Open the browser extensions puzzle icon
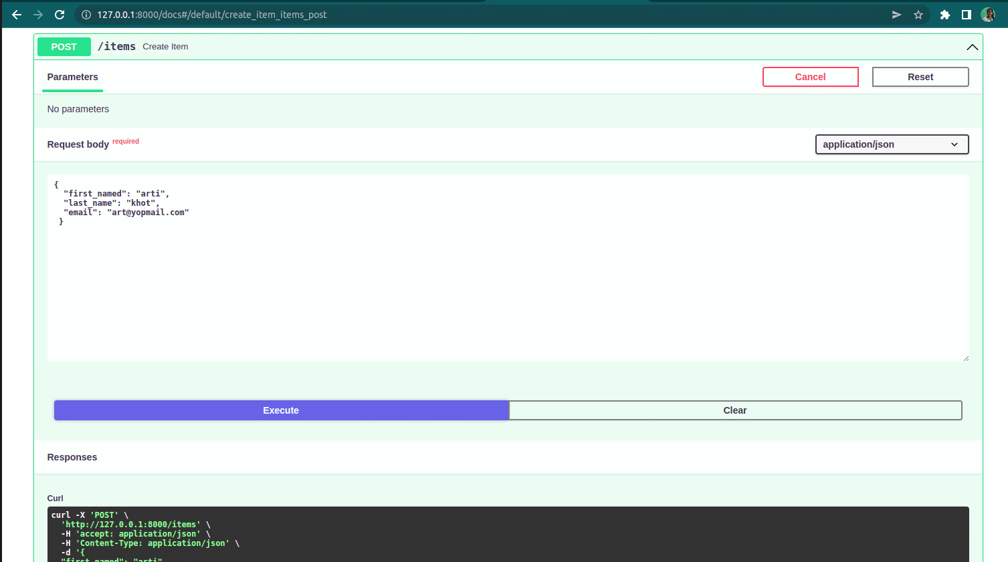This screenshot has width=1008, height=562. (x=944, y=14)
